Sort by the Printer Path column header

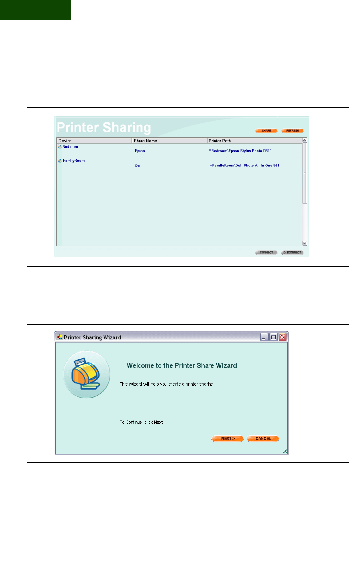(255, 141)
